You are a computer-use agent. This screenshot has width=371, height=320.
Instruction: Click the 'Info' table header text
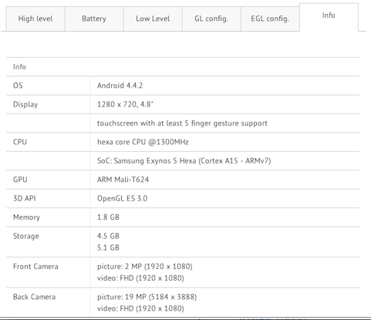(19, 67)
